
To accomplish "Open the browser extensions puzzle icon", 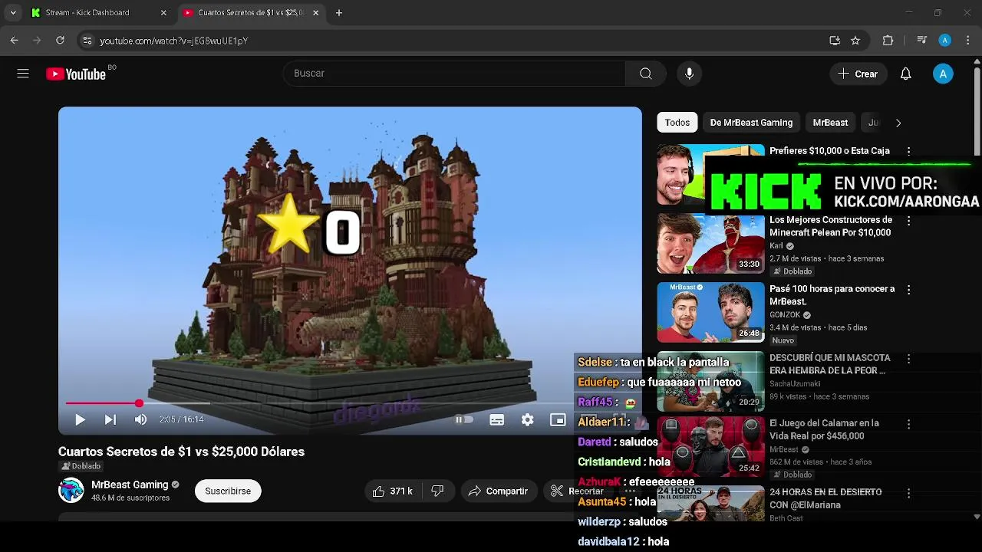I will coord(888,41).
